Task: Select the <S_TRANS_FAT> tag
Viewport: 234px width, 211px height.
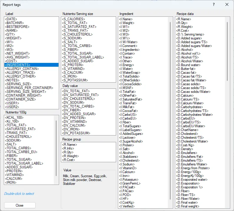Action: (x=75, y=31)
